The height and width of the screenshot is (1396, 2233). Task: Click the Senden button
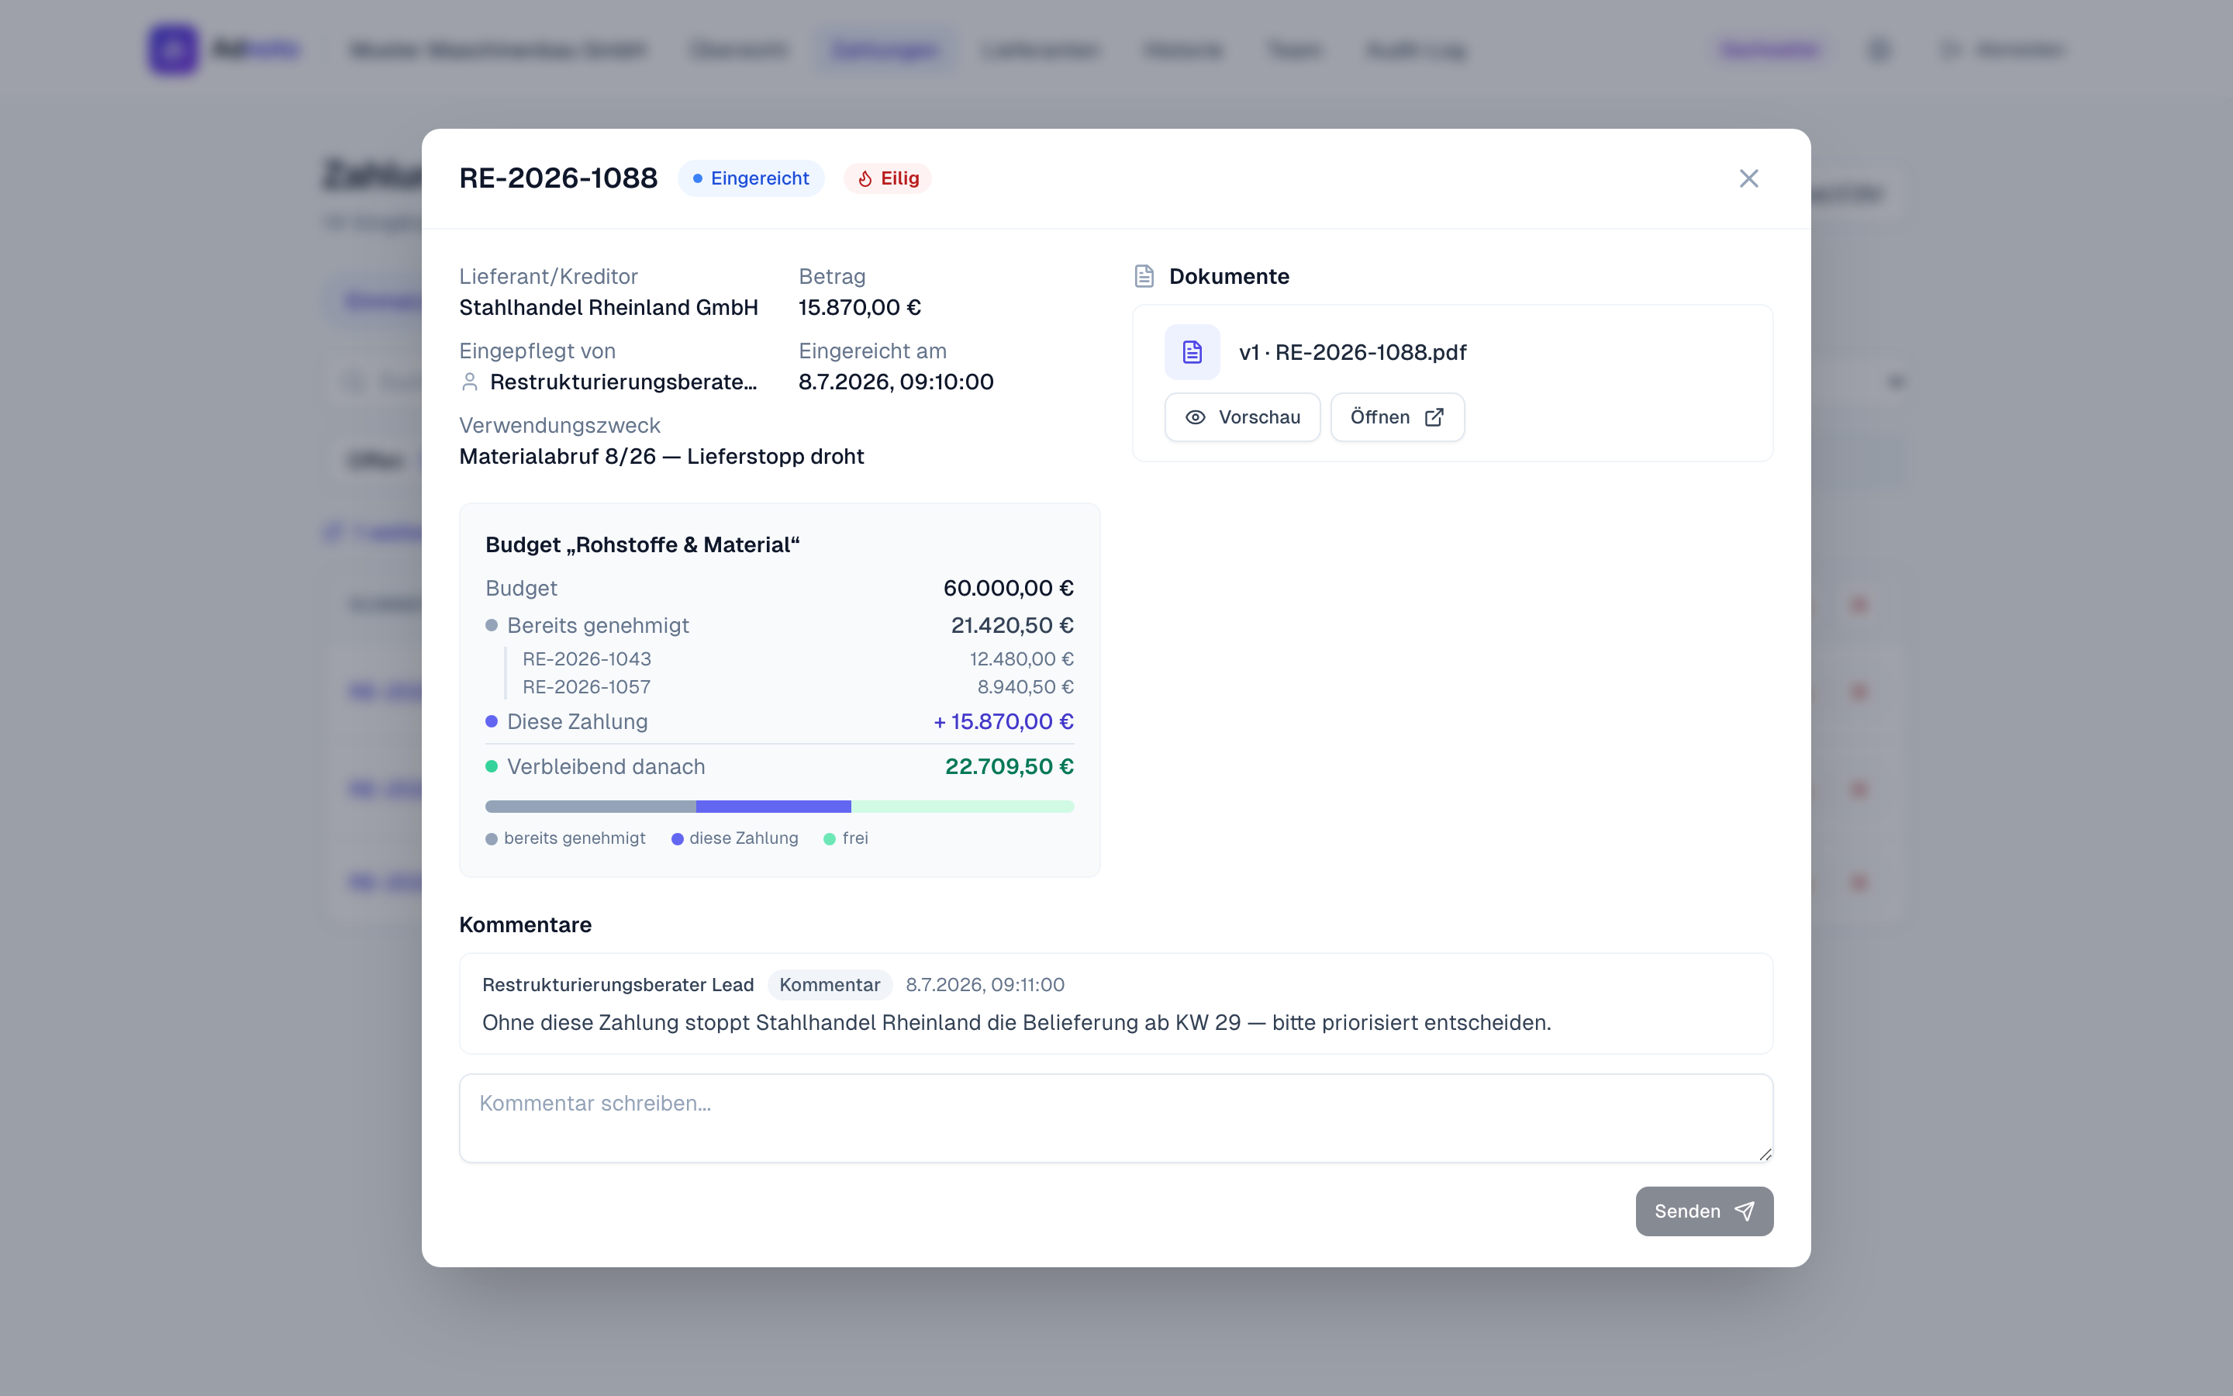pos(1704,1211)
